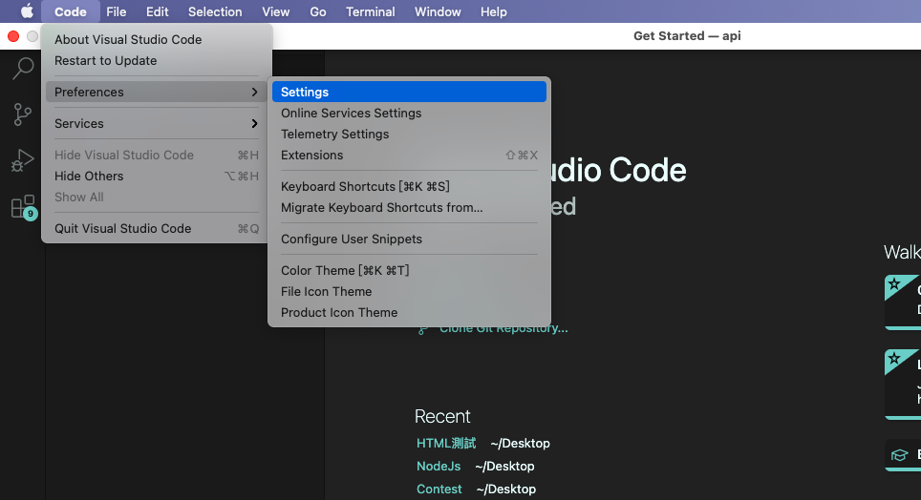921x500 pixels.
Task: Open recent folder NodeJs
Action: click(x=439, y=466)
